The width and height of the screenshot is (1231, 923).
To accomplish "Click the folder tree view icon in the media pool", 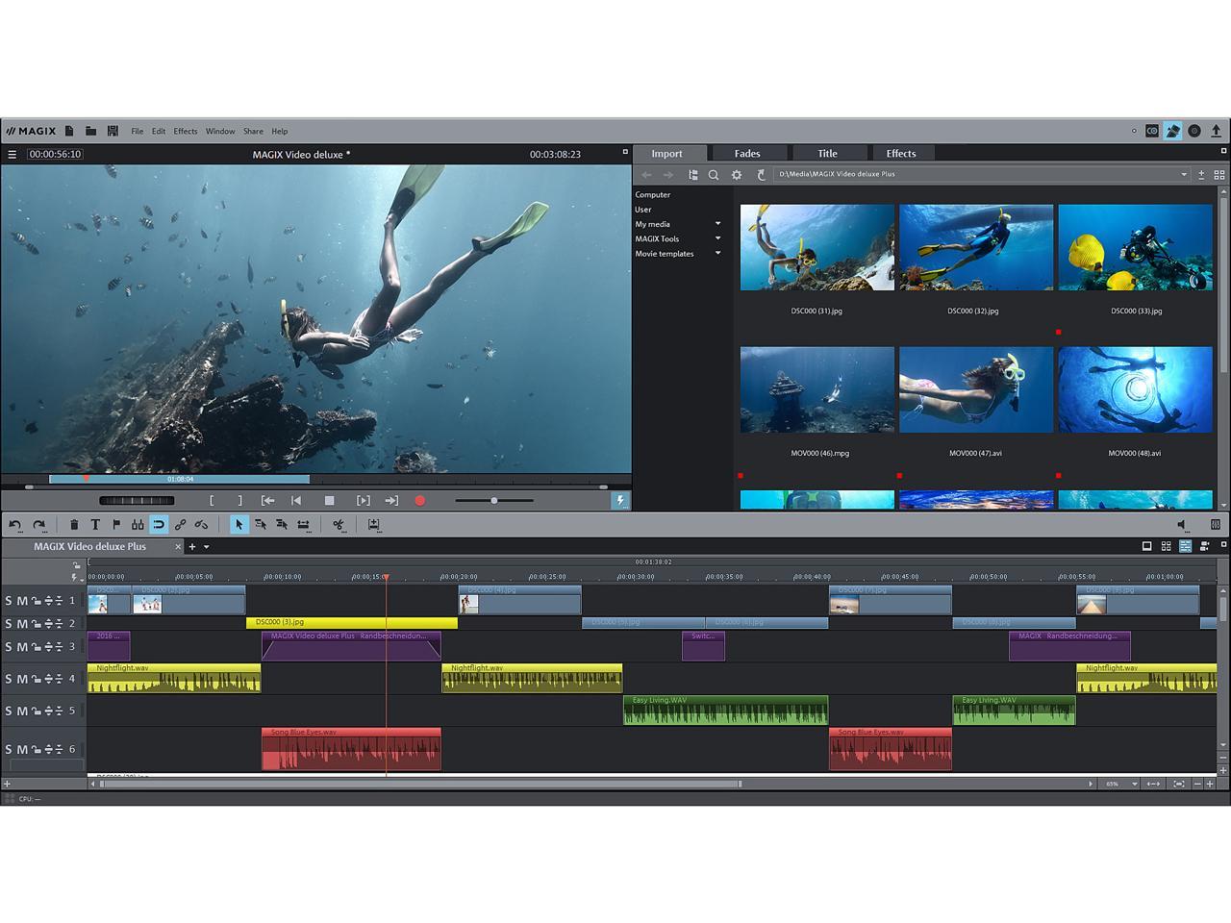I will click(x=692, y=175).
